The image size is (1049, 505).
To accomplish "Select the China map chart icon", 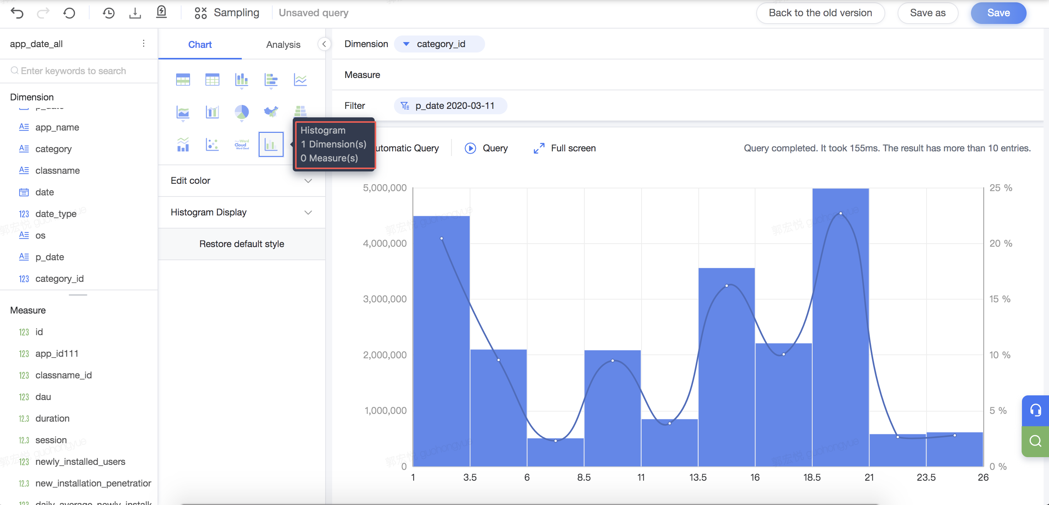I will coord(271,111).
